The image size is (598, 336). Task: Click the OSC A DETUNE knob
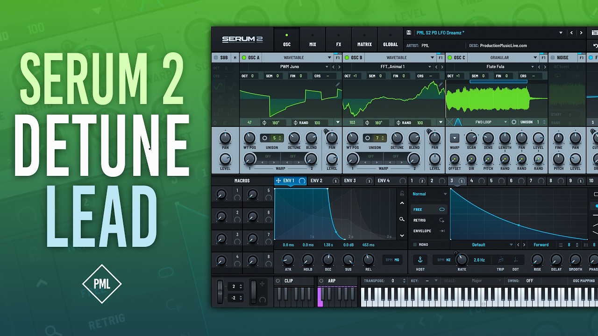(294, 138)
